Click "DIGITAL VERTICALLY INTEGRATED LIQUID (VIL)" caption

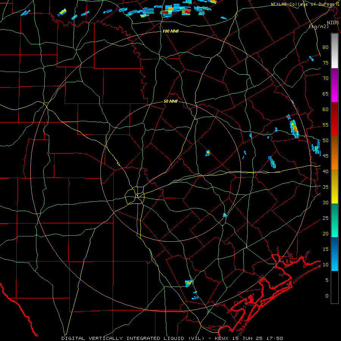click(x=133, y=338)
